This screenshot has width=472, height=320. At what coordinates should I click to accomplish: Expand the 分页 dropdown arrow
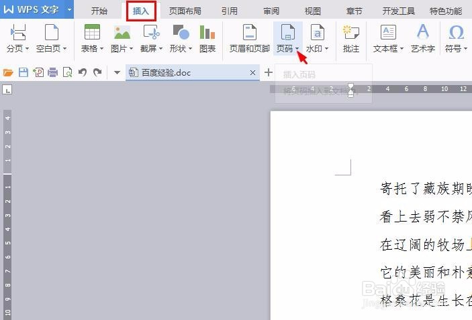(x=27, y=49)
